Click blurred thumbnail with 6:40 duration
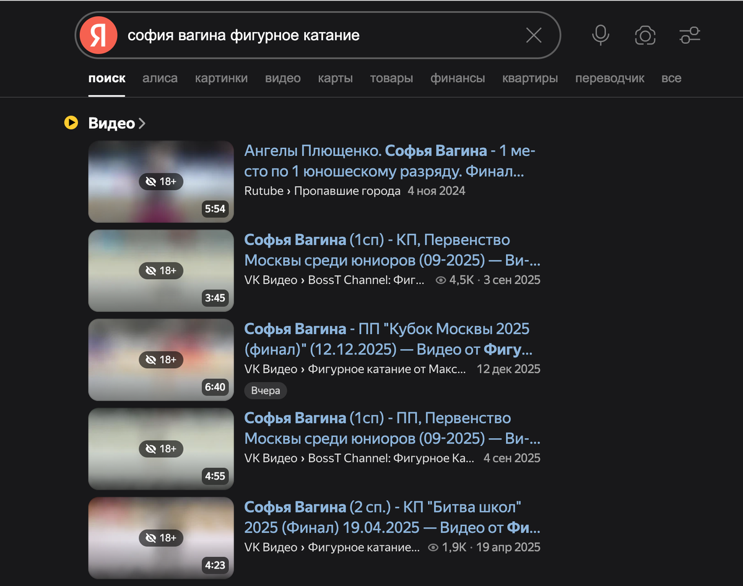The height and width of the screenshot is (586, 743). (161, 360)
